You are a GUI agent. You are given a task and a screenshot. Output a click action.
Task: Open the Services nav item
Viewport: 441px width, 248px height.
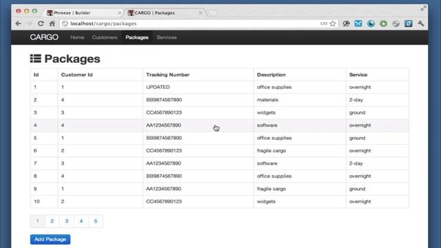[x=167, y=37]
